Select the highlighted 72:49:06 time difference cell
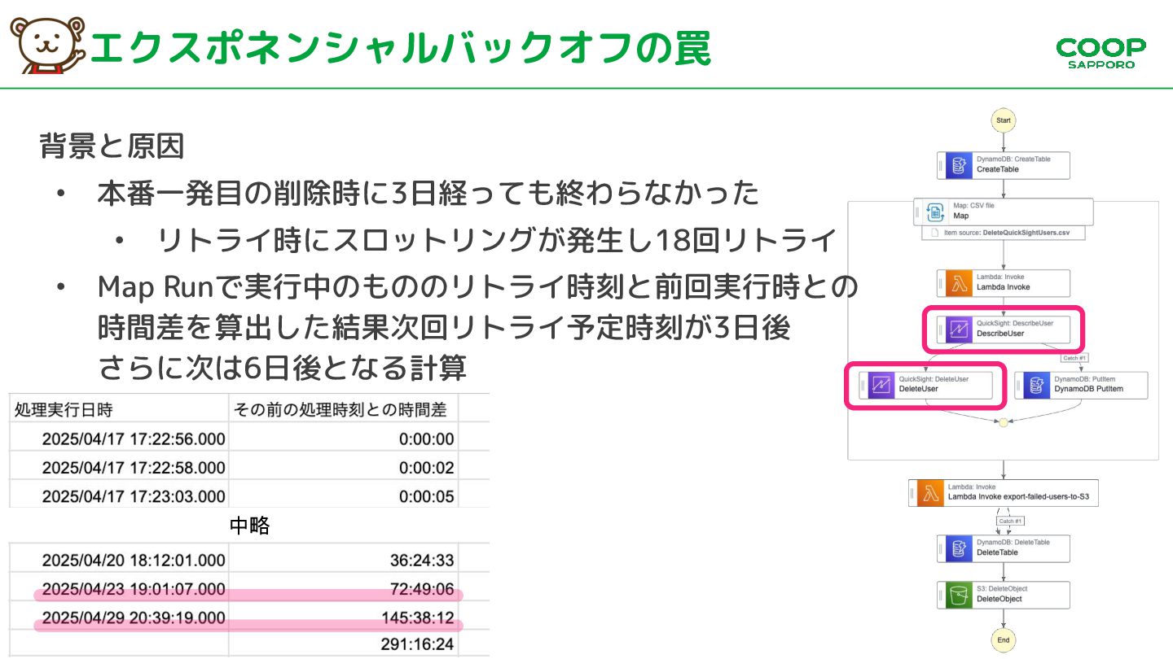The image size is (1173, 659). [x=417, y=589]
